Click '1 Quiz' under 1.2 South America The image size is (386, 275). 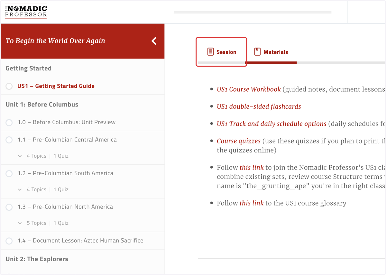[61, 189]
